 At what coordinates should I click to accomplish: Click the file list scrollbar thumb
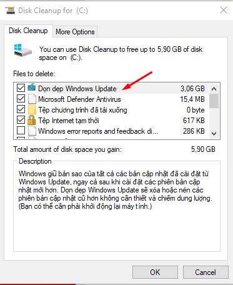tap(214, 101)
